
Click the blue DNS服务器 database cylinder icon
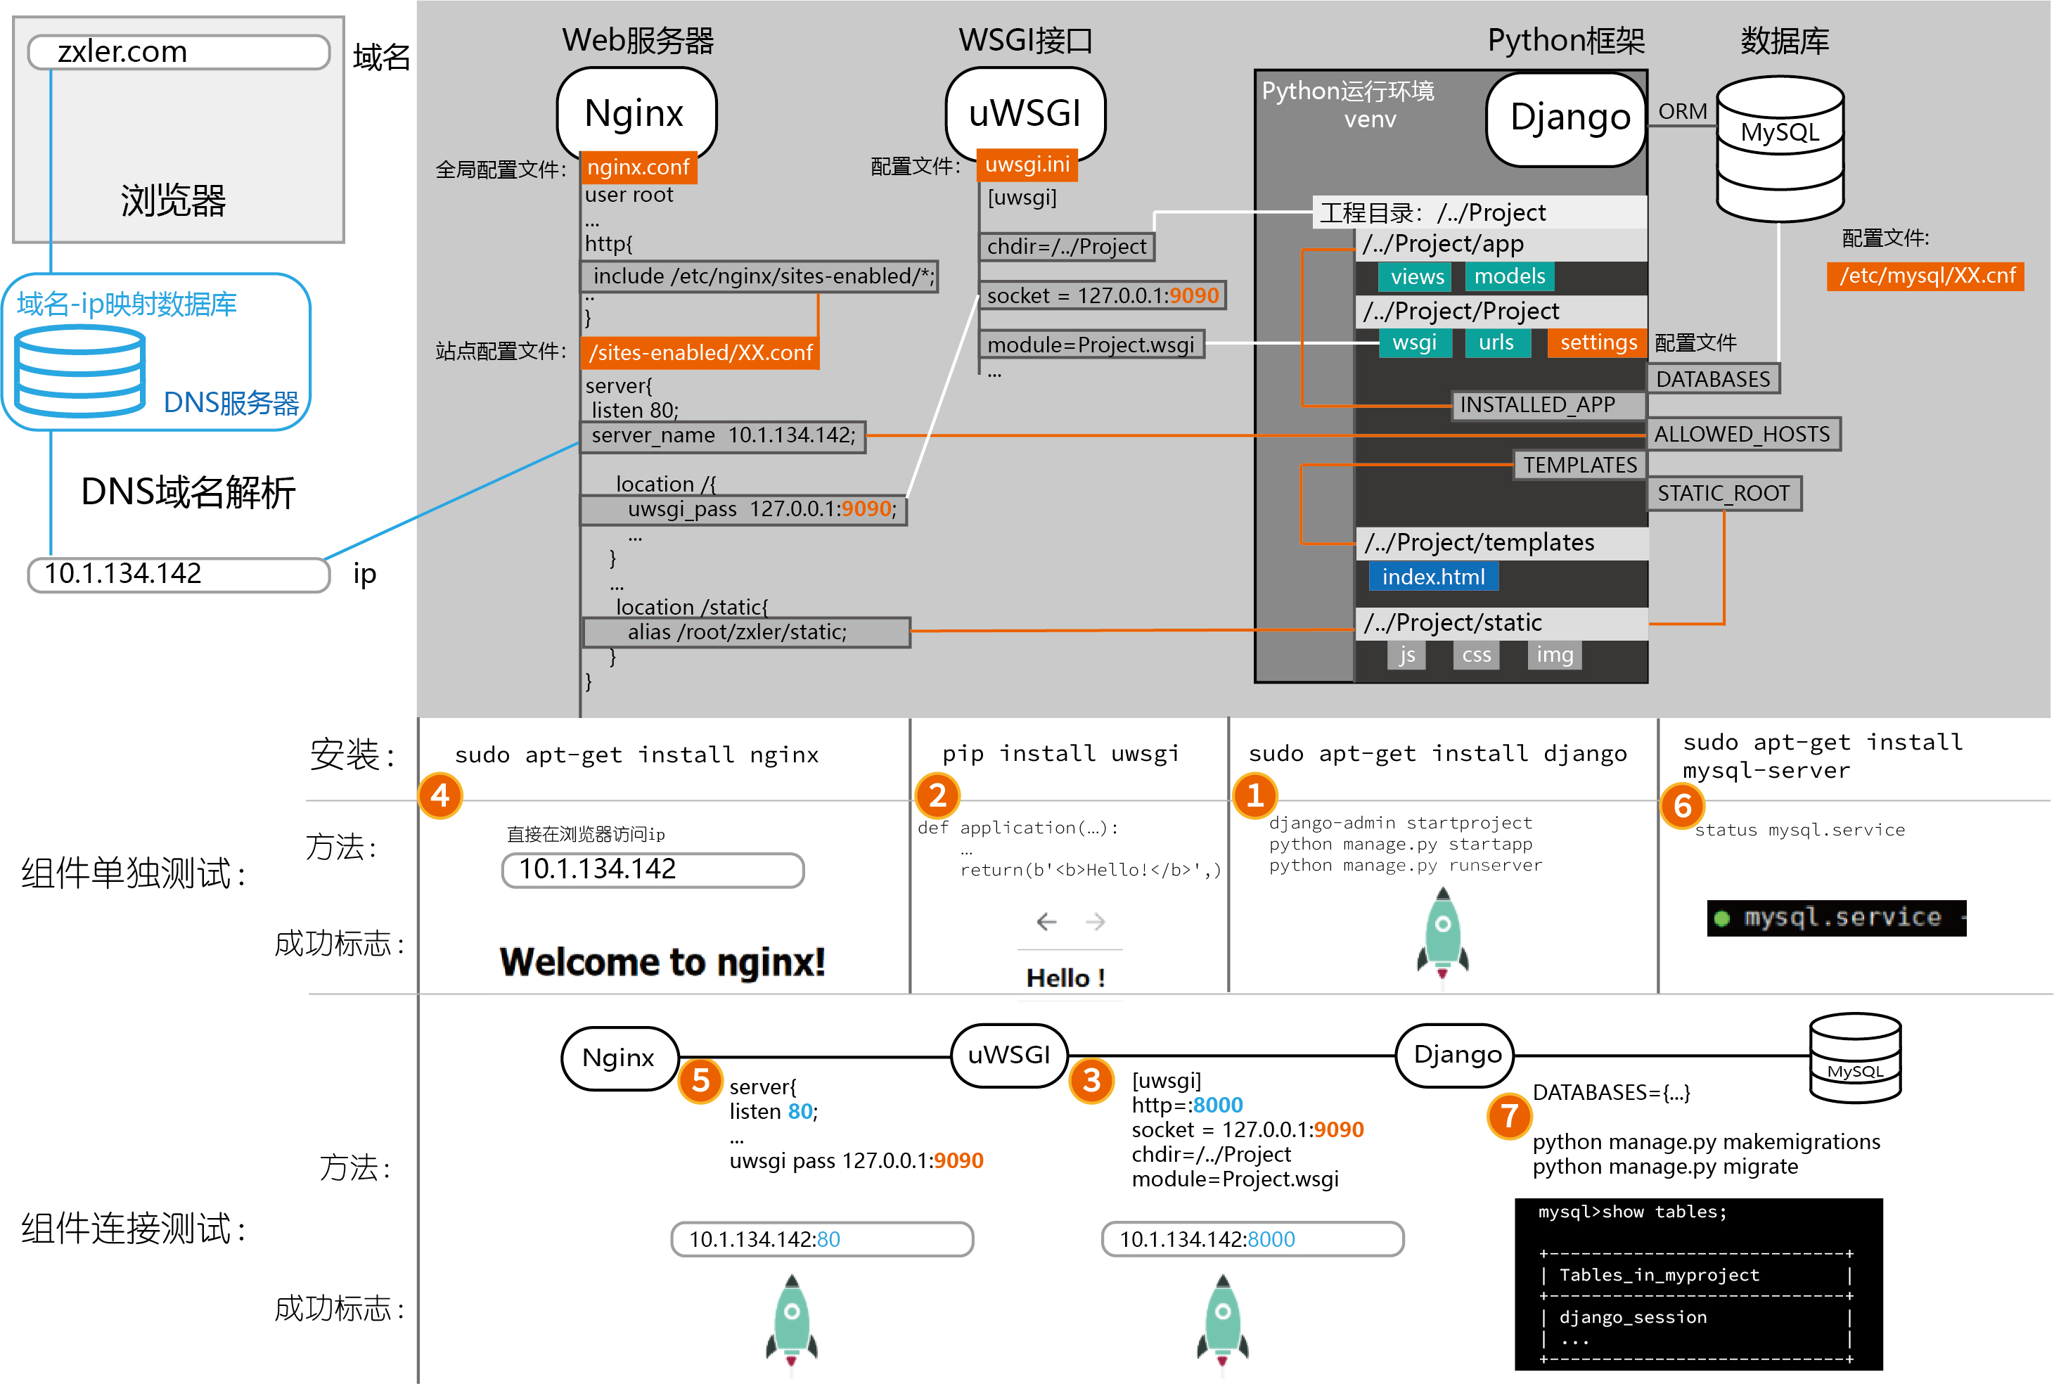[80, 371]
